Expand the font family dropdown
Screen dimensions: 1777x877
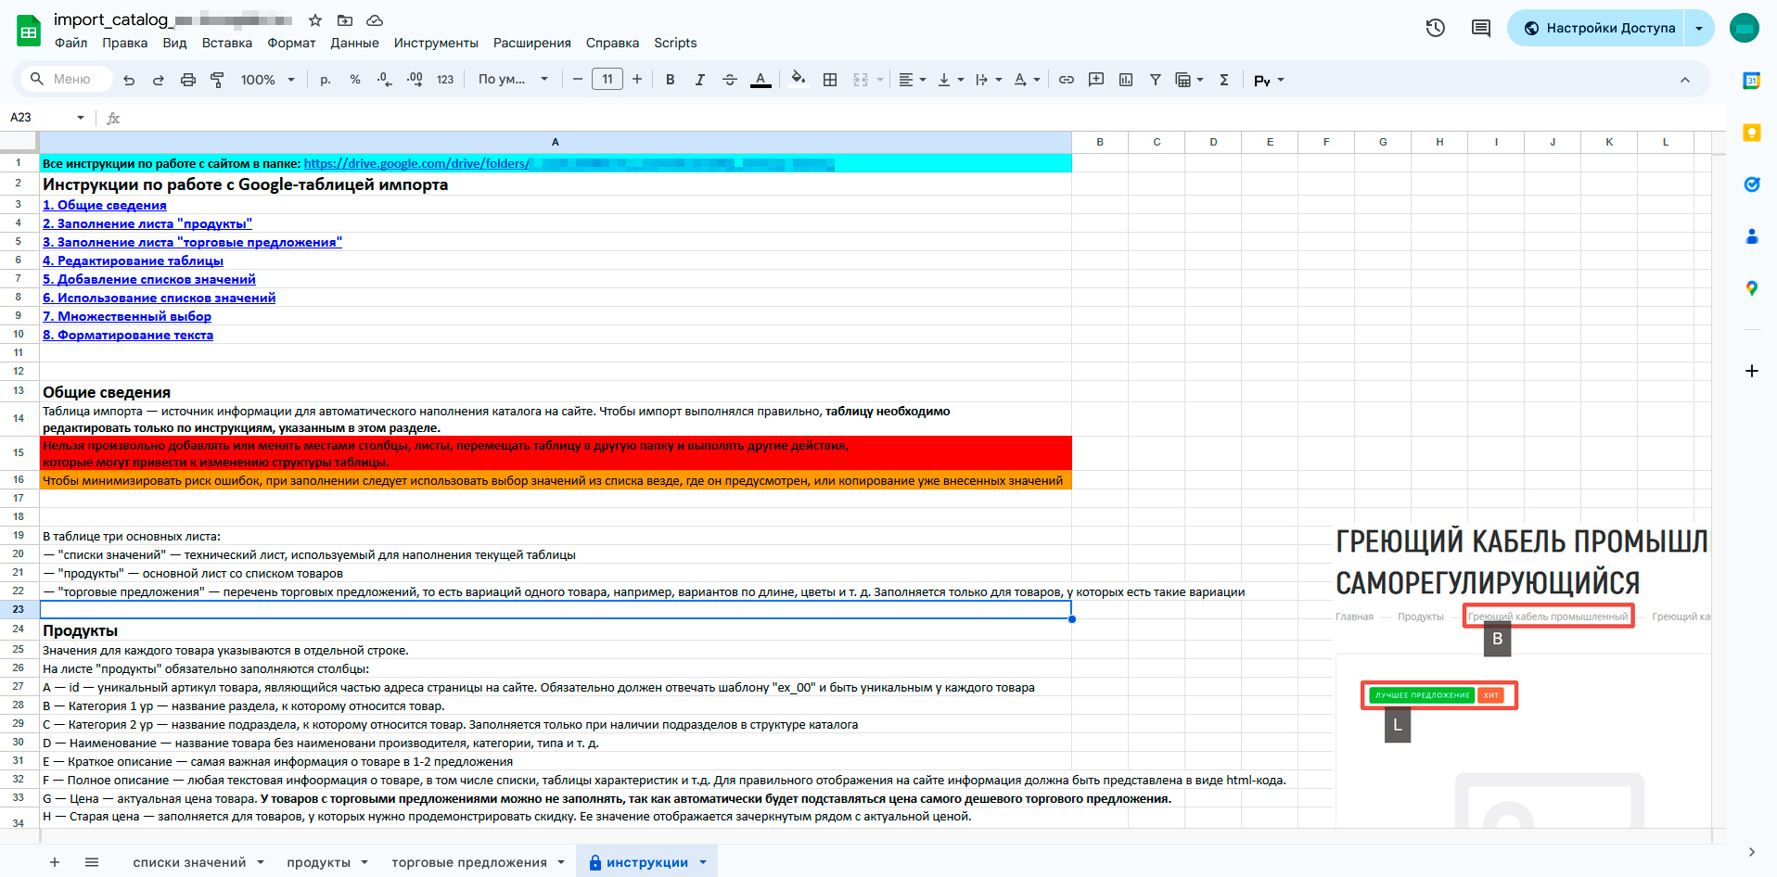coord(513,80)
